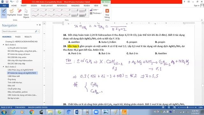Switch to HEADINGS navigation tab
Screen dimensions: 204x115
click(7, 37)
